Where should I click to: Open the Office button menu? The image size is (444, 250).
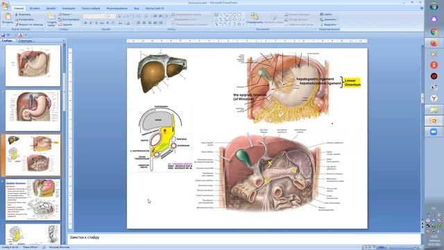5,5
